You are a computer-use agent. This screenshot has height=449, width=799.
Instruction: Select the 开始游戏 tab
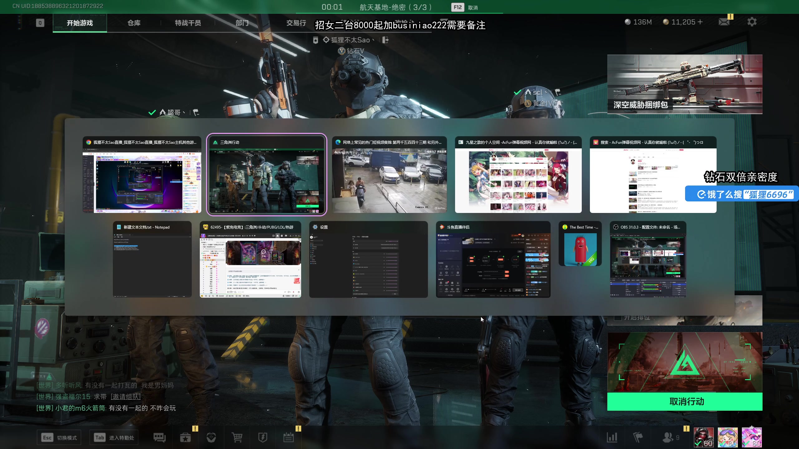pyautogui.click(x=80, y=23)
